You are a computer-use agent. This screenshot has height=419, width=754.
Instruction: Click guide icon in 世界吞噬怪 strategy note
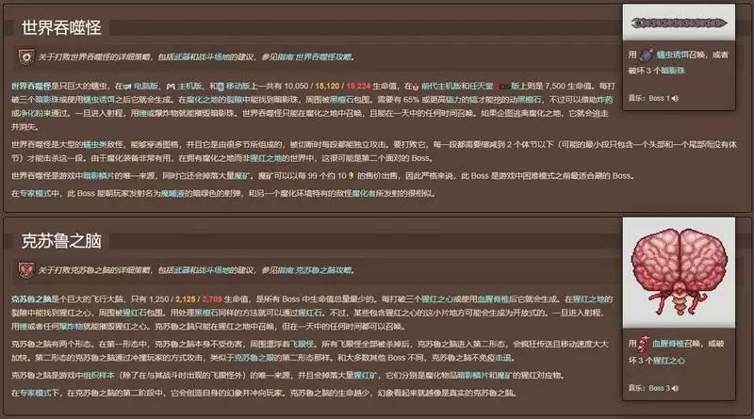pyautogui.click(x=25, y=56)
